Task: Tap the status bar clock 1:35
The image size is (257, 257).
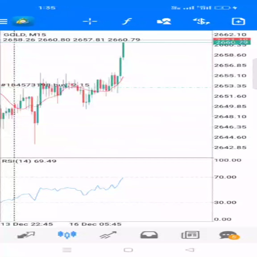Action: click(x=47, y=8)
